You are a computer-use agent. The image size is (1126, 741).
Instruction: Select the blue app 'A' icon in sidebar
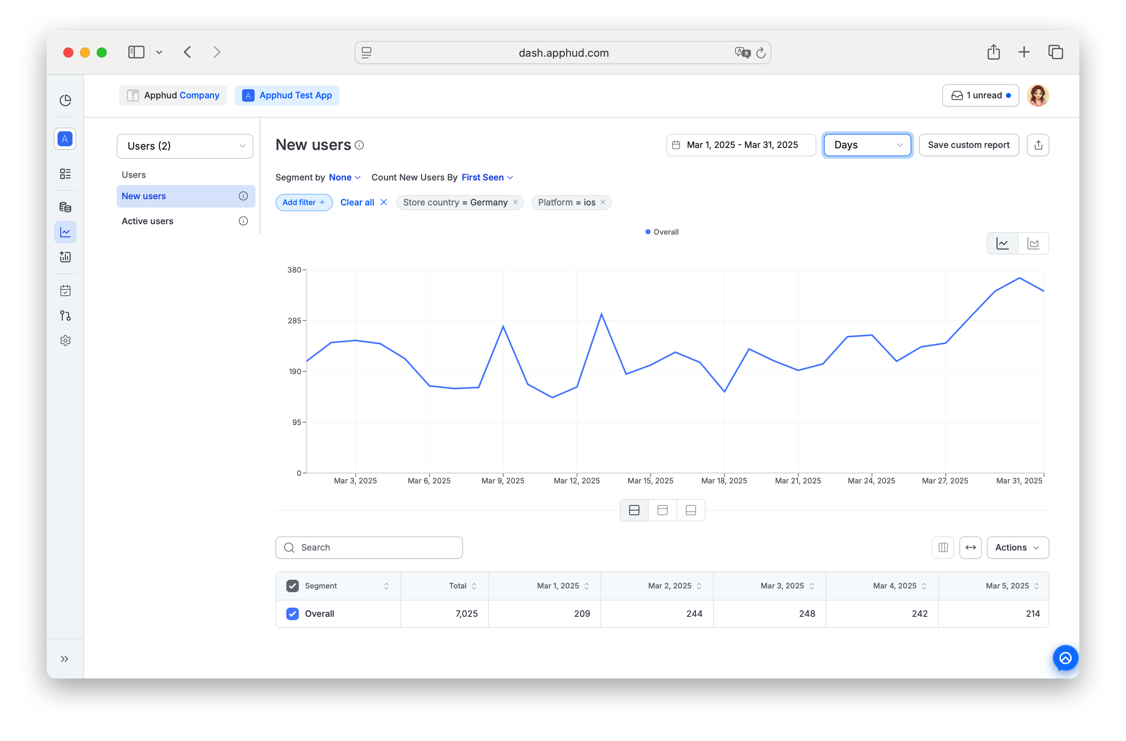65,139
